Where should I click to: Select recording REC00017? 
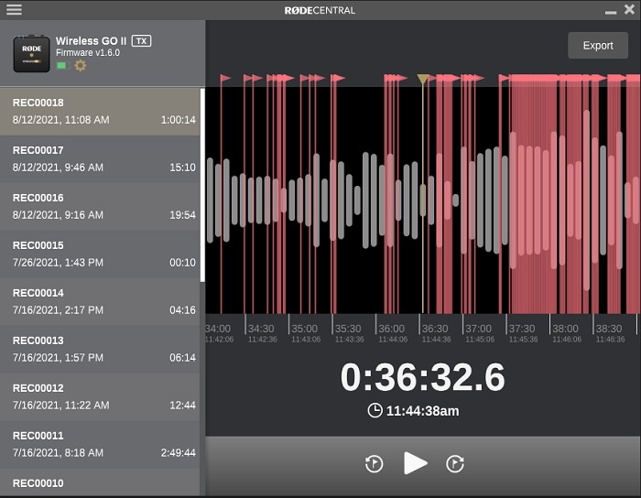pyautogui.click(x=101, y=158)
